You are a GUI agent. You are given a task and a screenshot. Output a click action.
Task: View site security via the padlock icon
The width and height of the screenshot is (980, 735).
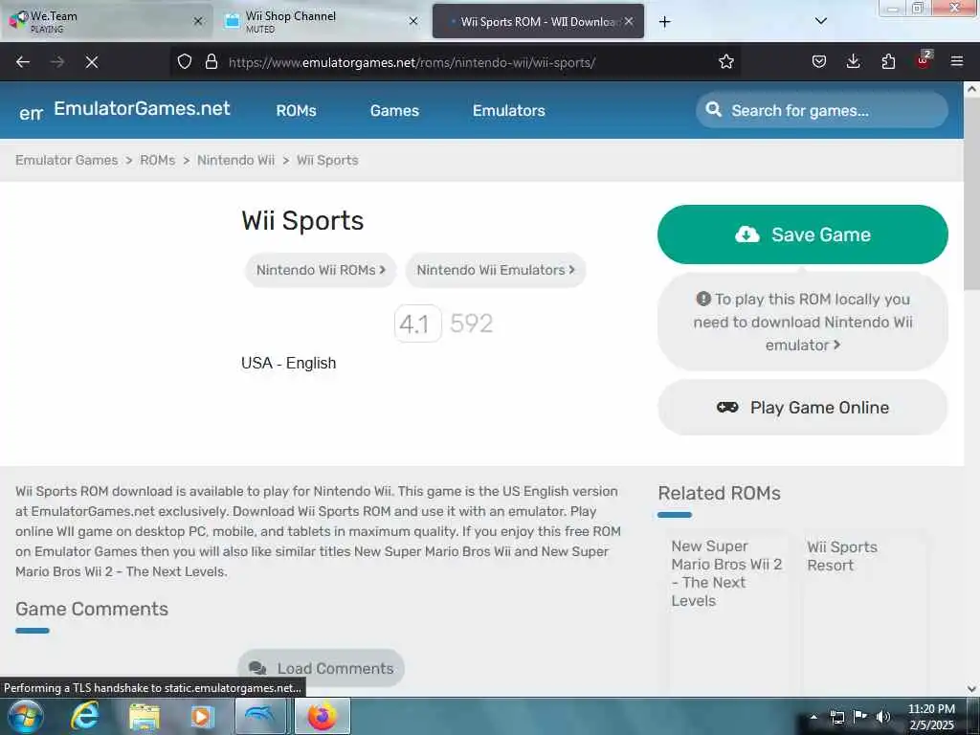(x=212, y=62)
